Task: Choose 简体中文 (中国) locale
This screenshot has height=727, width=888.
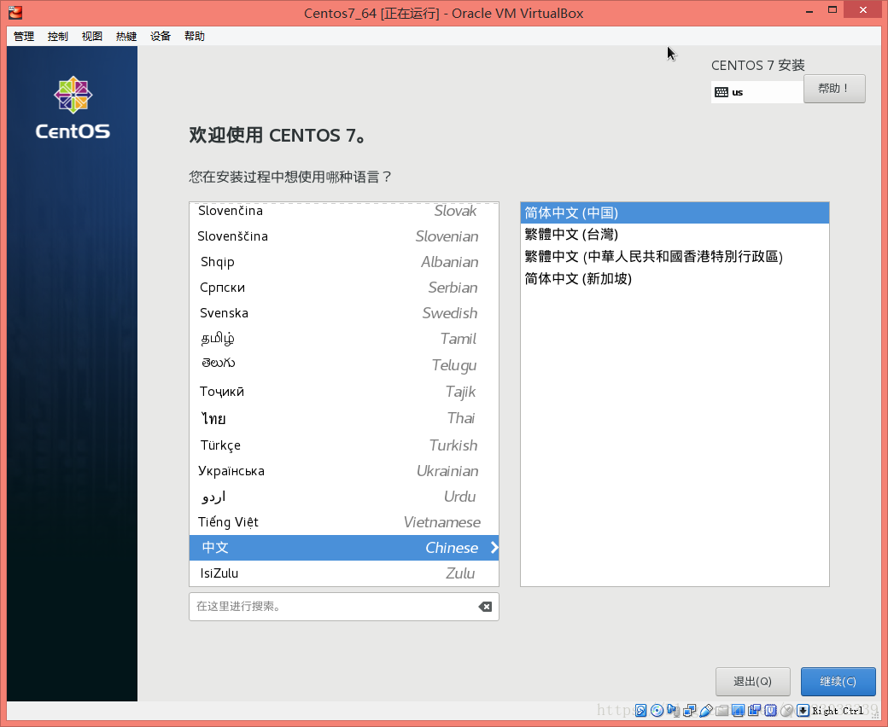Action: pyautogui.click(x=675, y=212)
